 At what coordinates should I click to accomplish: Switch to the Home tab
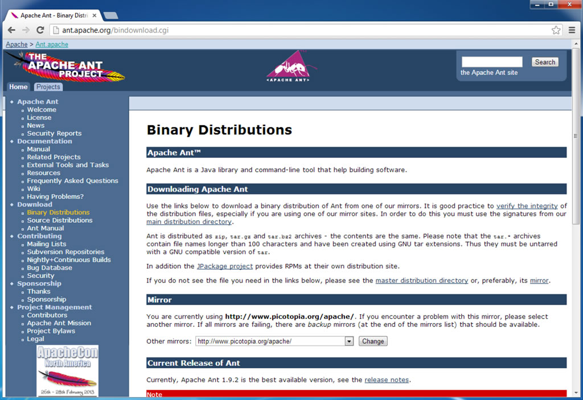point(18,87)
